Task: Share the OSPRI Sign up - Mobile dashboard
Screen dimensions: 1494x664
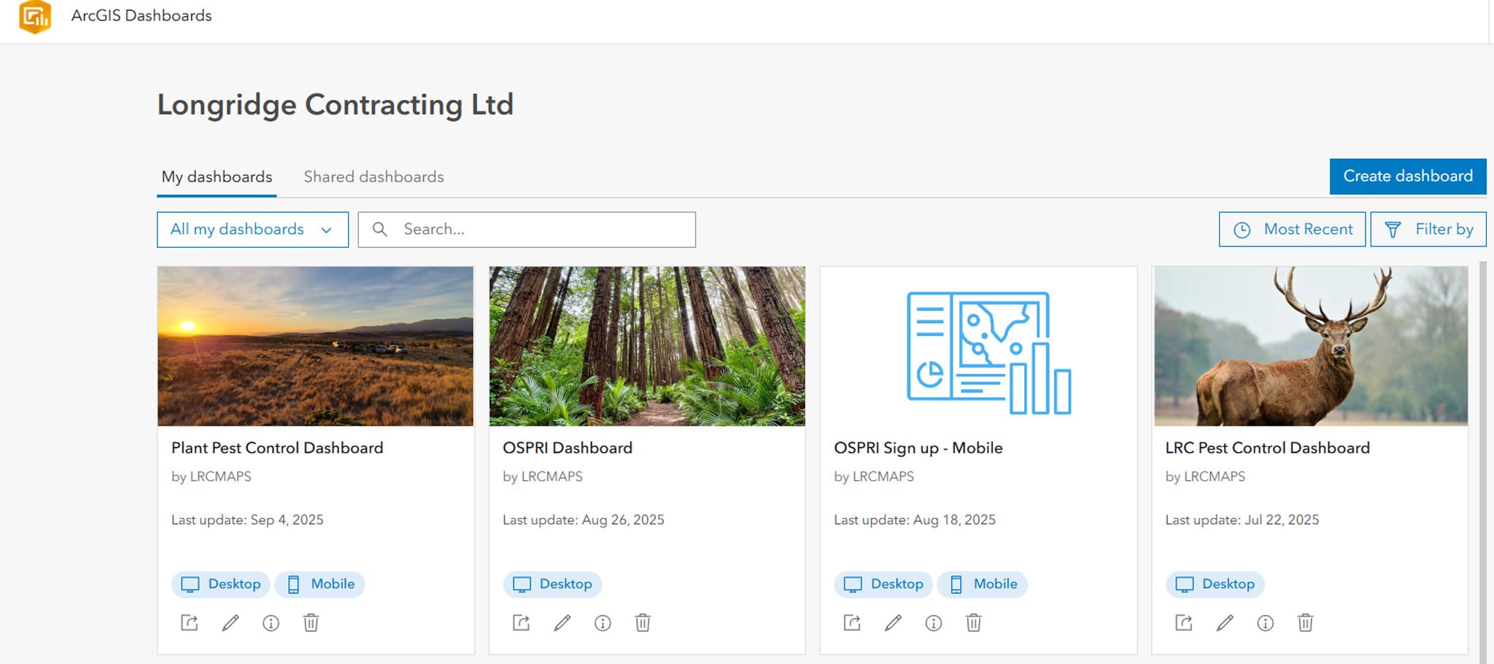Action: (852, 622)
